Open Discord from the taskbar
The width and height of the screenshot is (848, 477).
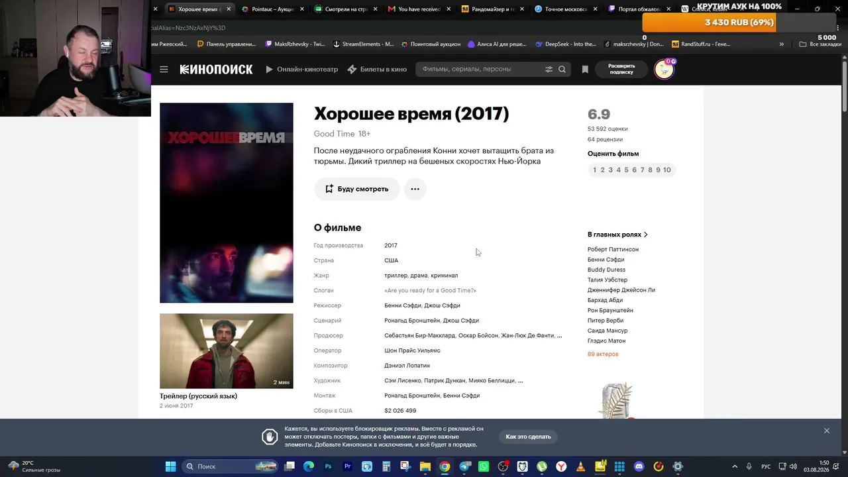639,466
